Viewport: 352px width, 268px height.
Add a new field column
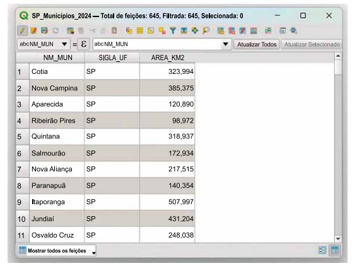click(x=221, y=30)
